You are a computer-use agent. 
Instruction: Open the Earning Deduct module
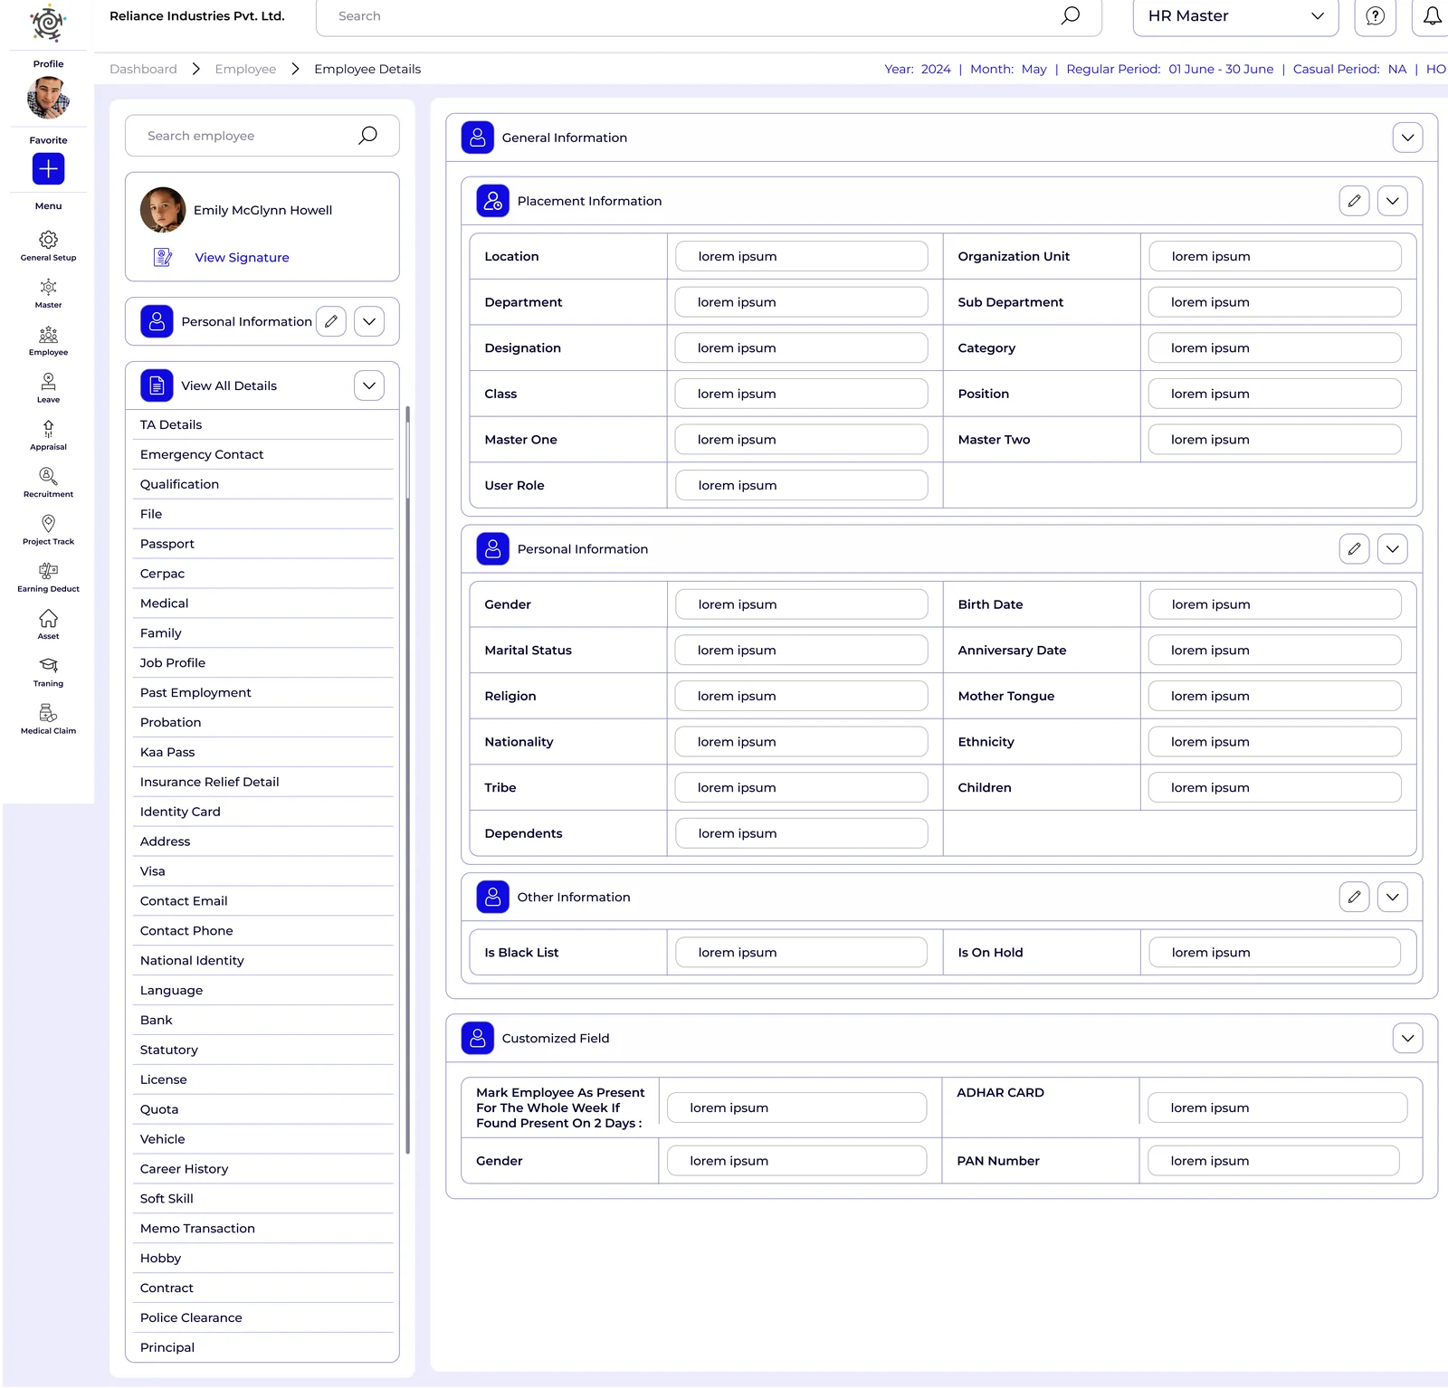[x=48, y=576]
